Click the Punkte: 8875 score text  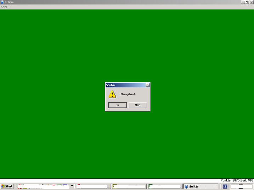[x=230, y=180]
